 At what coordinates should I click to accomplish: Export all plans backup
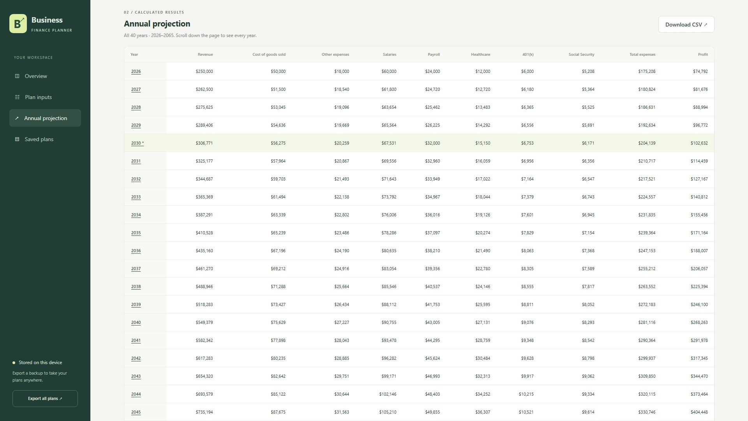point(45,398)
